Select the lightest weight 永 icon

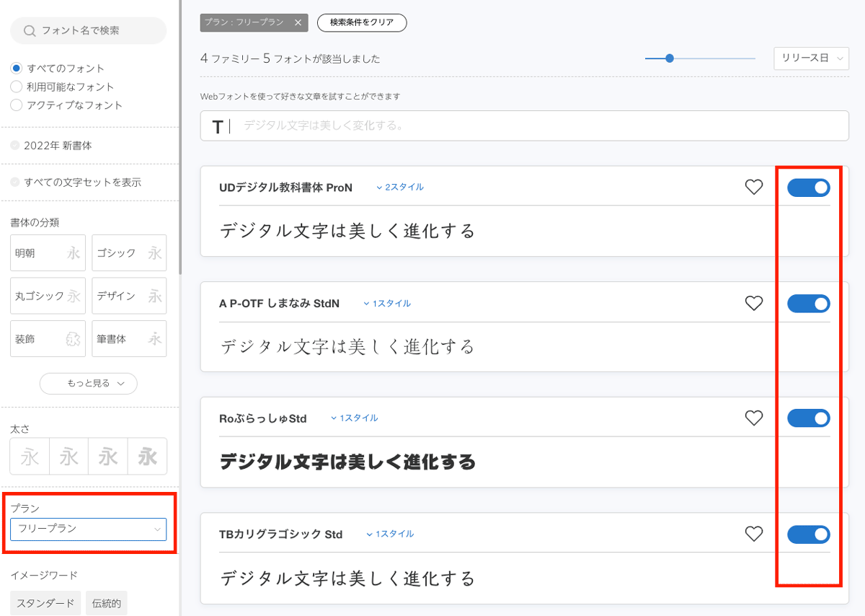30,456
